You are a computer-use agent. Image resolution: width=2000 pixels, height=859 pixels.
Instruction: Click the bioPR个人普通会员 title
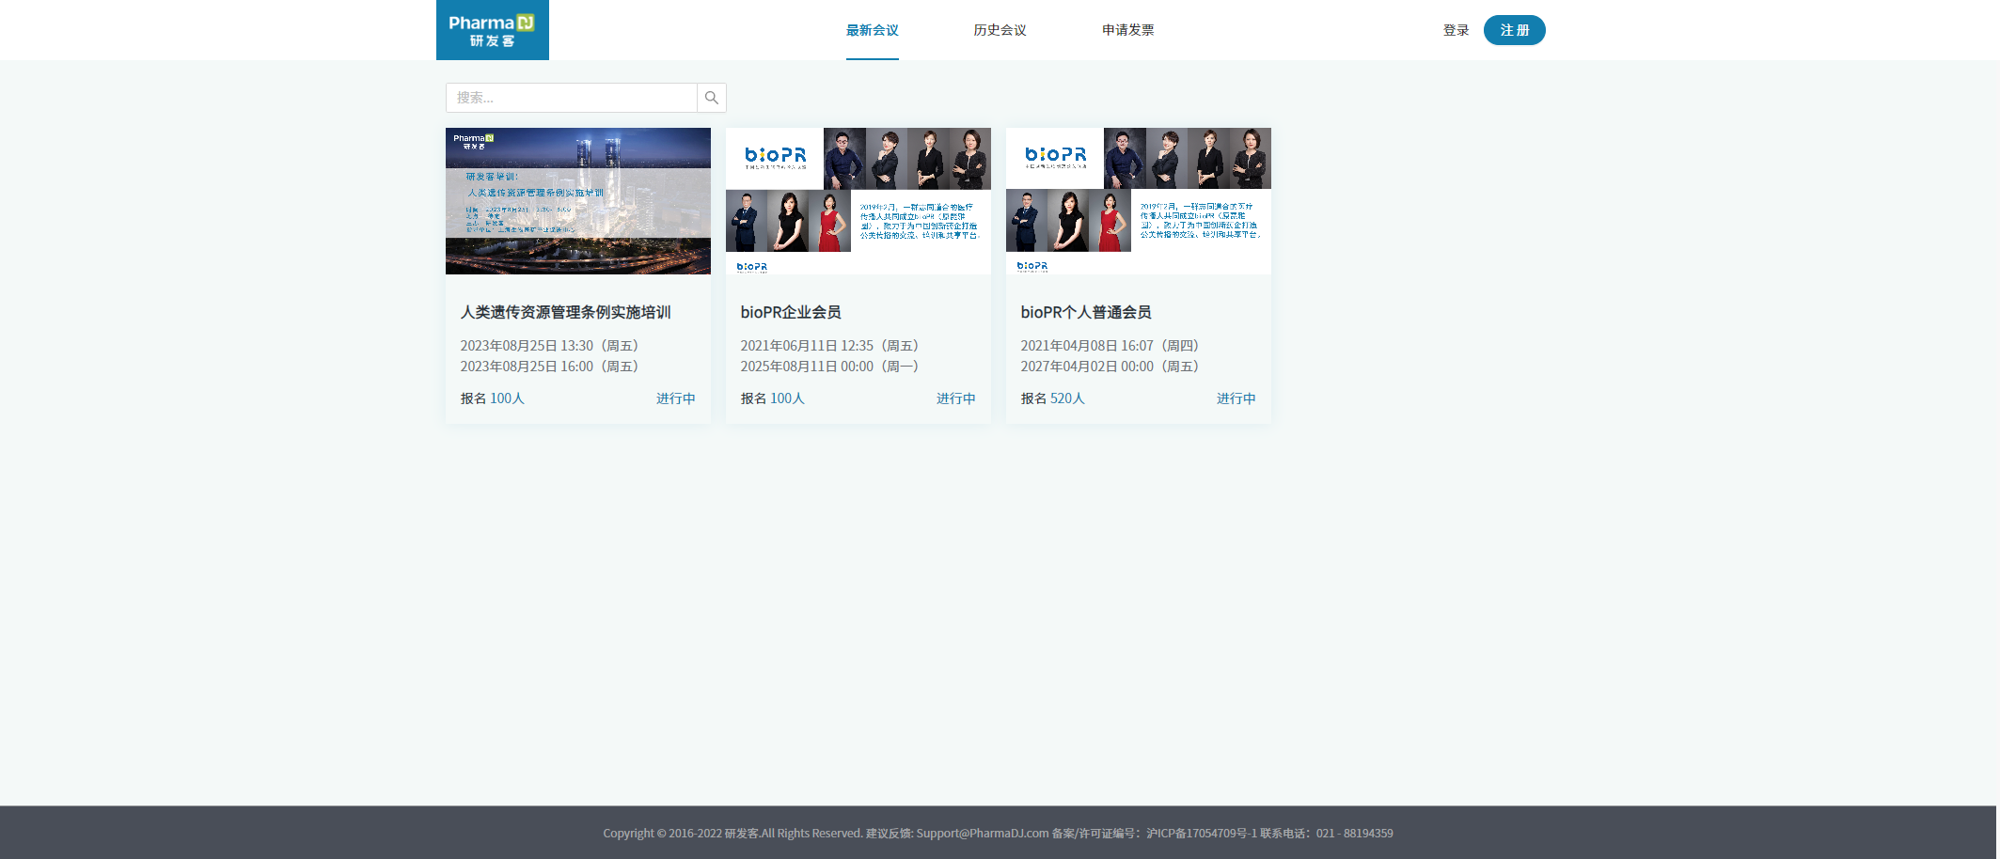(1086, 312)
